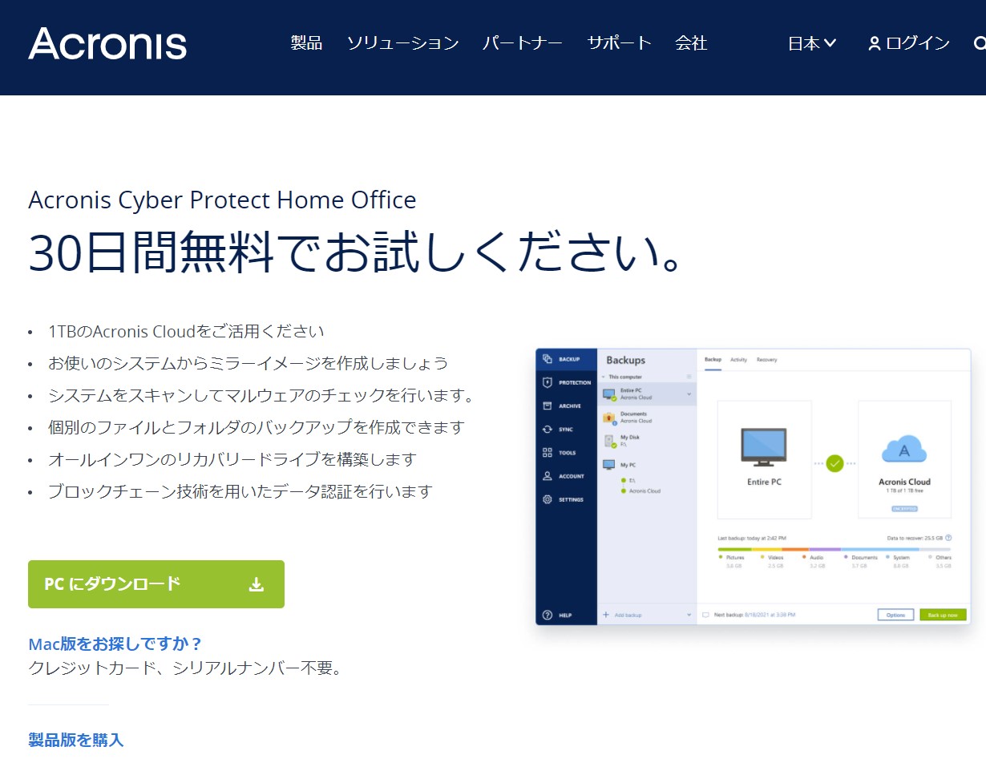Screen dimensions: 986x775
Task: Click the product screenshot's Back up now button
Action: (943, 615)
